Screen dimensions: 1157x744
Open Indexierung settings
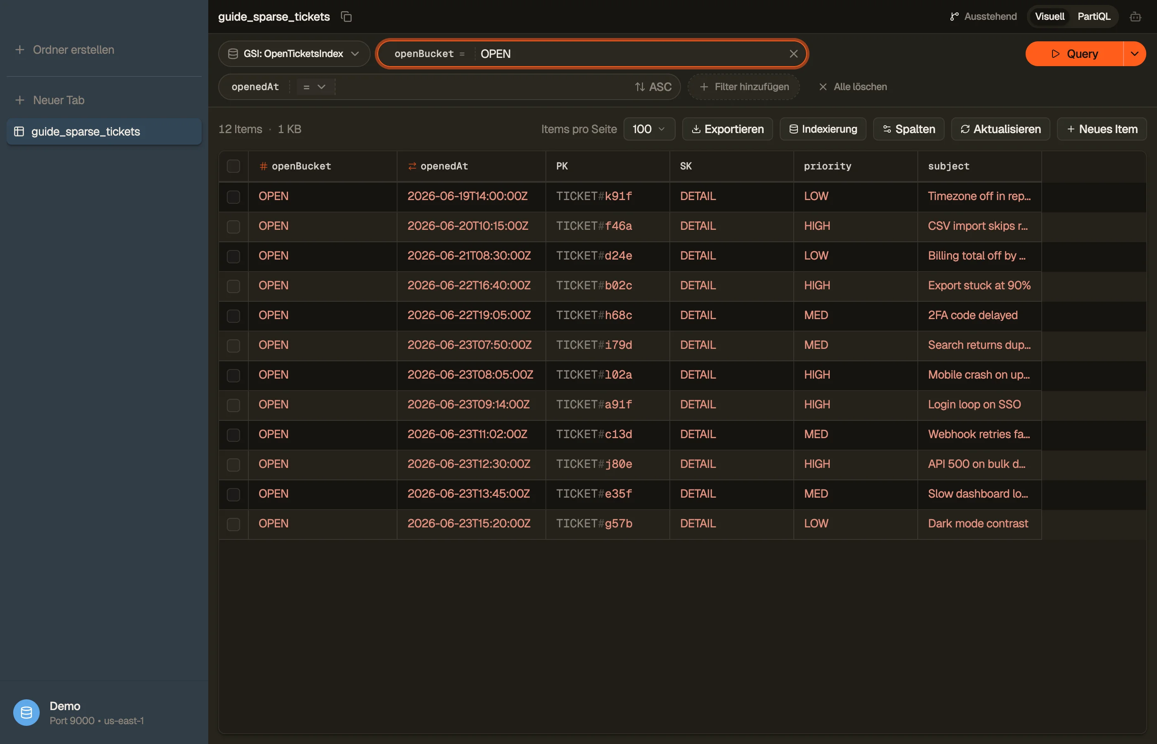tap(823, 129)
